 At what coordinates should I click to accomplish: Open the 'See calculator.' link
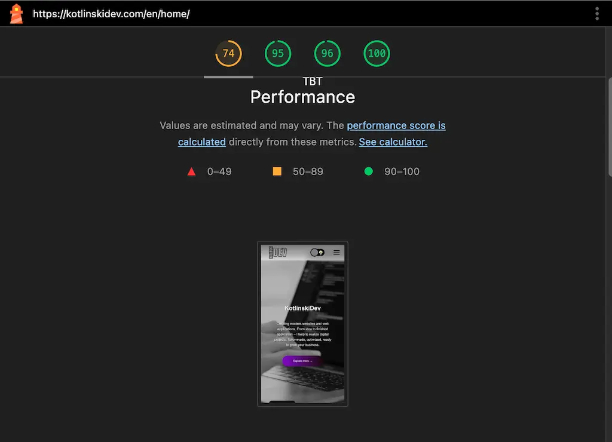(393, 142)
